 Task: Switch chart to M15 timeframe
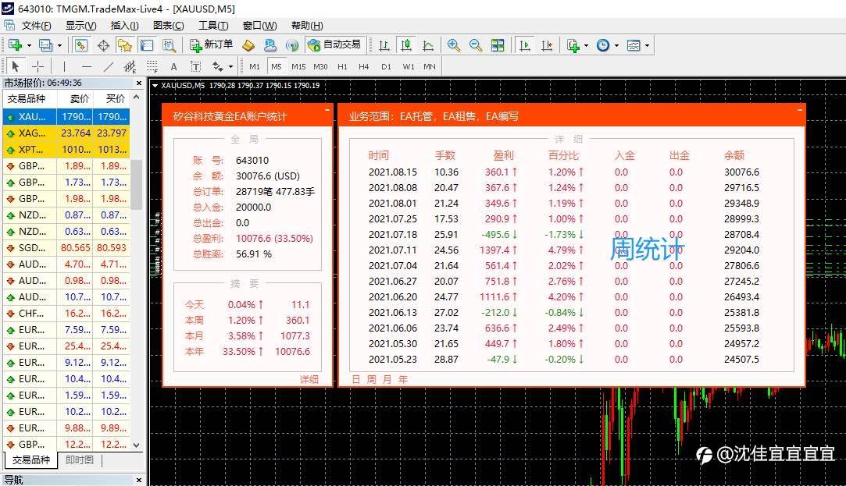click(x=298, y=67)
